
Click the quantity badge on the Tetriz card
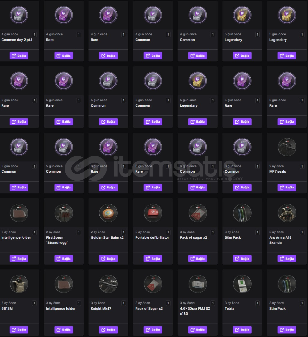257,303
